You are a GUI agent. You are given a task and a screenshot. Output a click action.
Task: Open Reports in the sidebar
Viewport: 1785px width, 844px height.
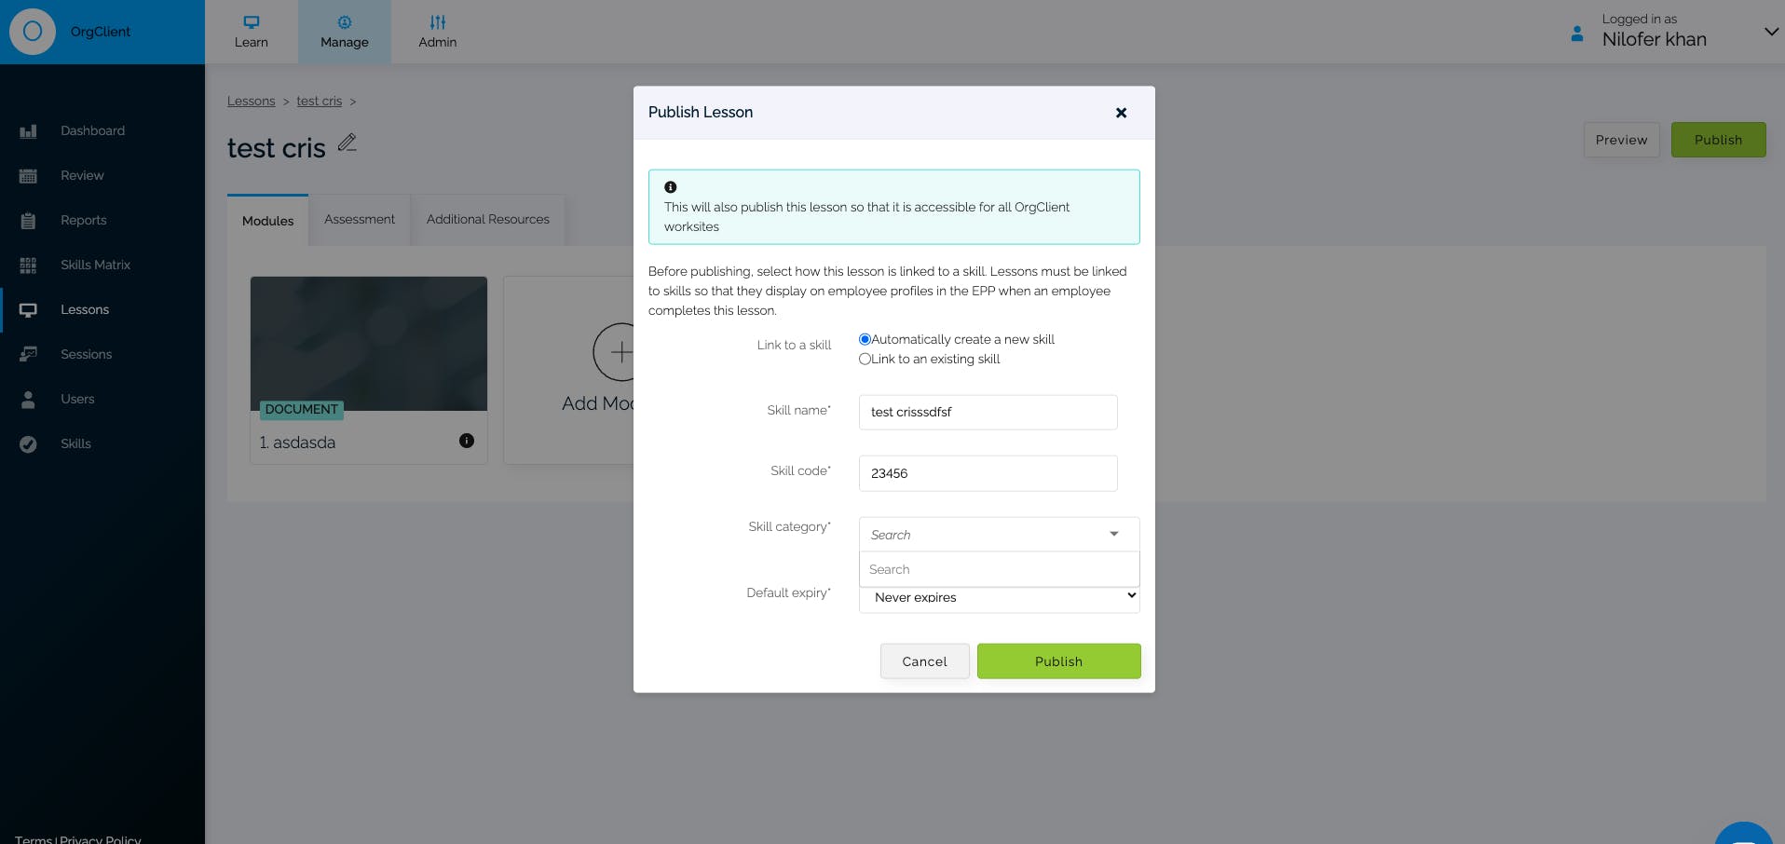tap(83, 220)
